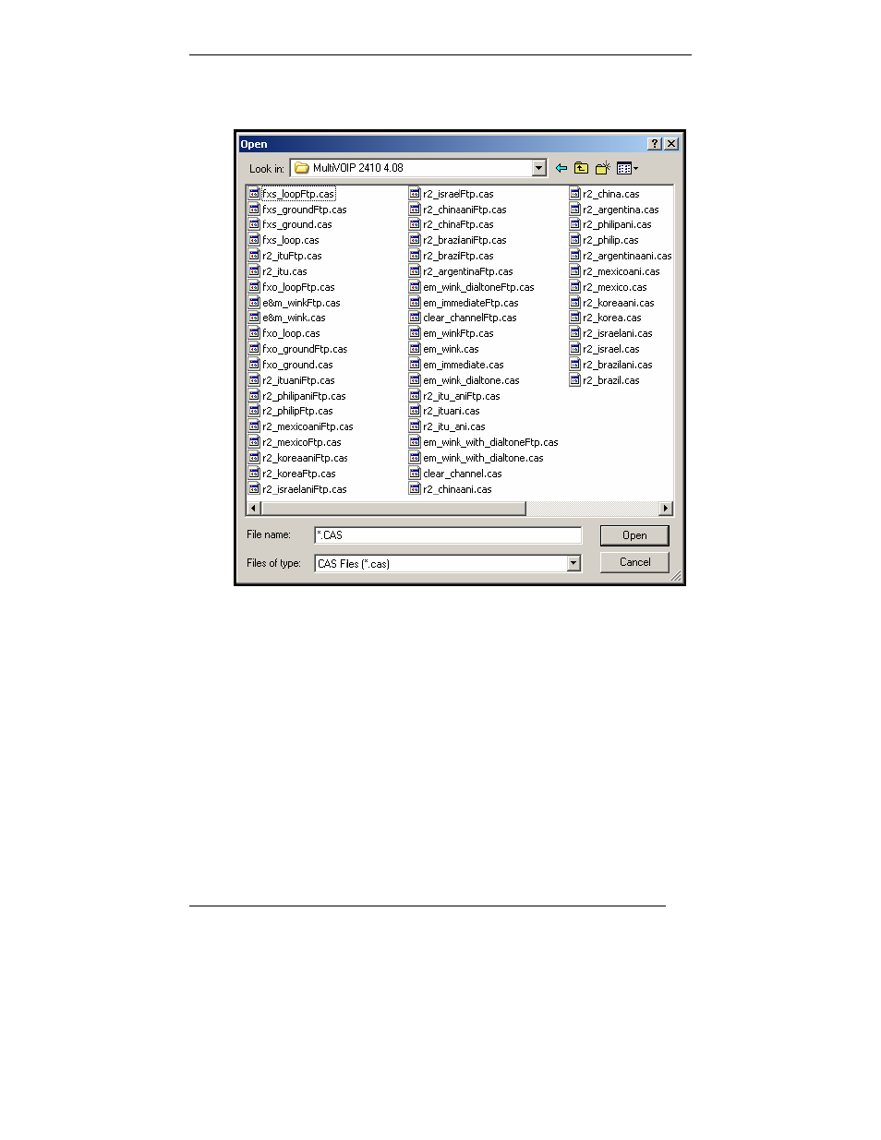Expand the Files of type dropdown arrow
881x1140 pixels.
pyautogui.click(x=573, y=563)
